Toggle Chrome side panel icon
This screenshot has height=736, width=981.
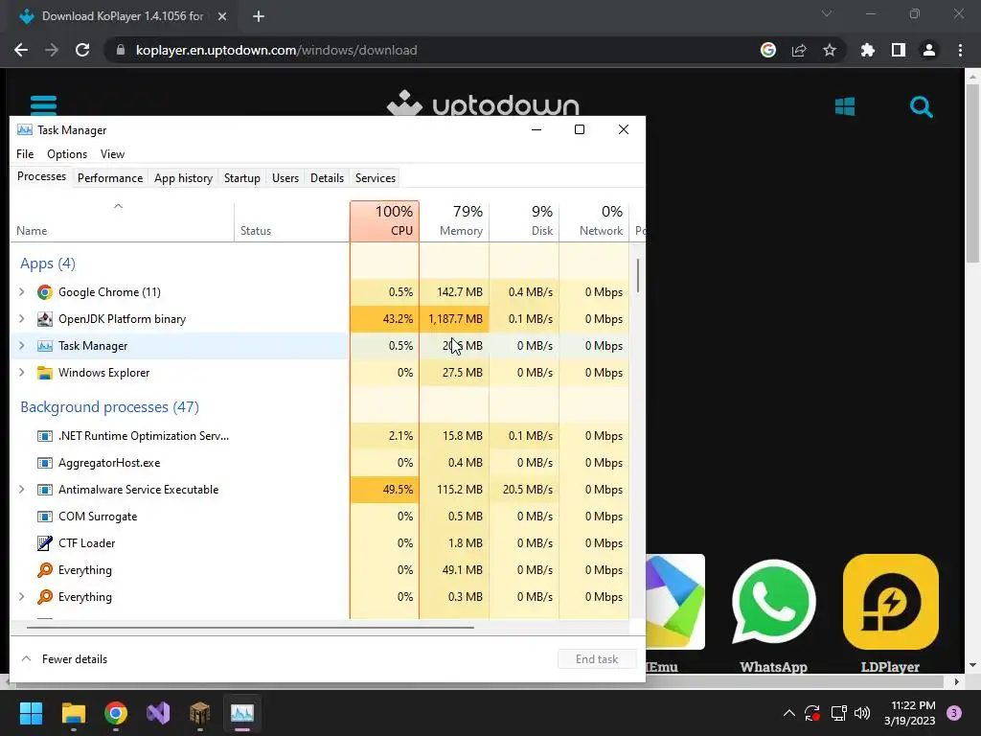pyautogui.click(x=899, y=50)
